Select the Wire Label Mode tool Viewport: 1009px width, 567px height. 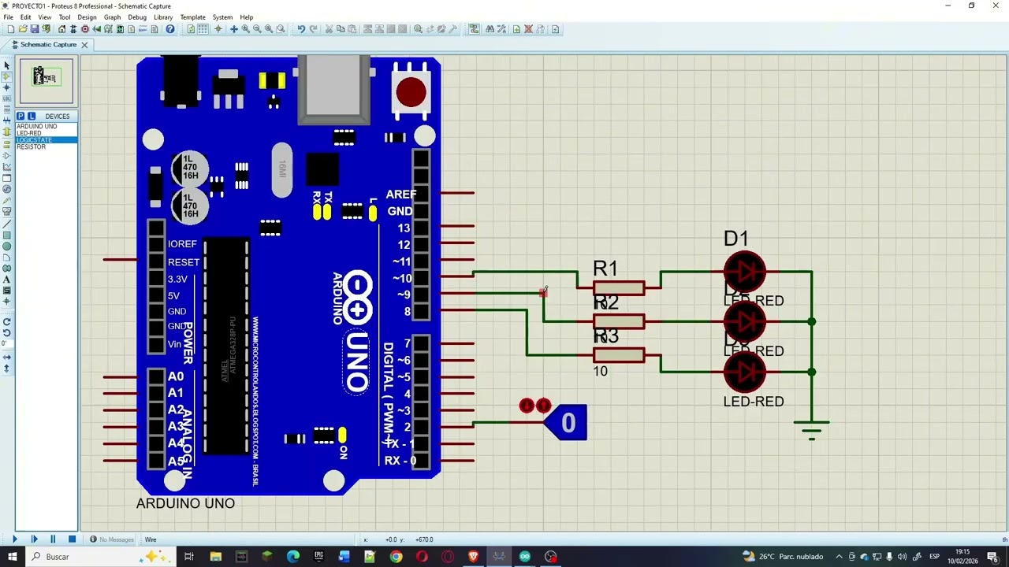coord(6,98)
